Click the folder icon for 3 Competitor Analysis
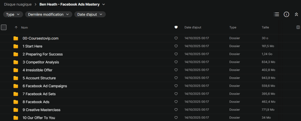Image resolution: width=301 pixels, height=121 pixels. point(16,62)
